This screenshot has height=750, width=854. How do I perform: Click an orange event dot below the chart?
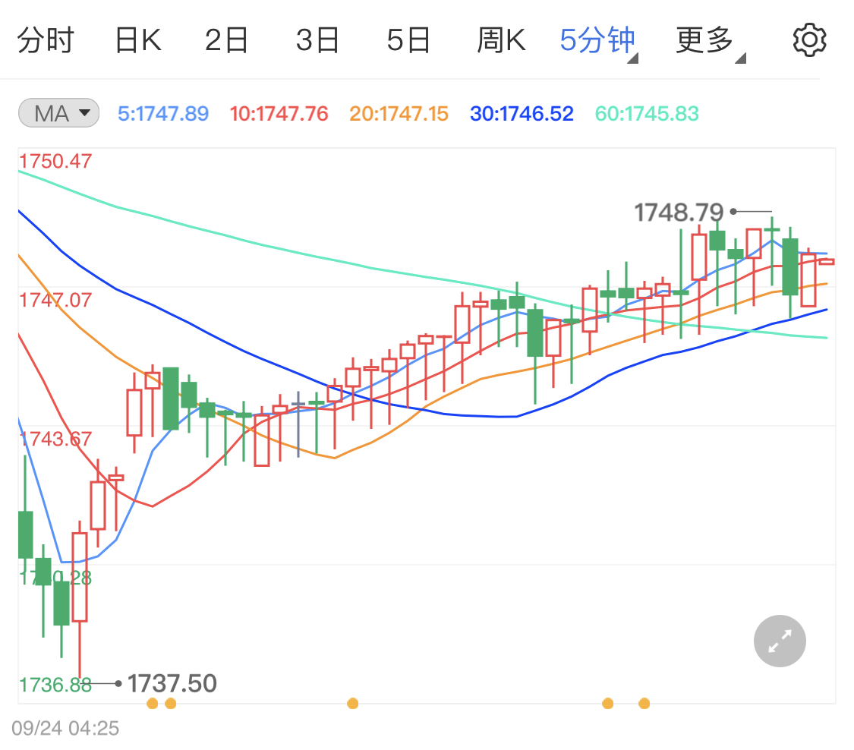coord(352,704)
